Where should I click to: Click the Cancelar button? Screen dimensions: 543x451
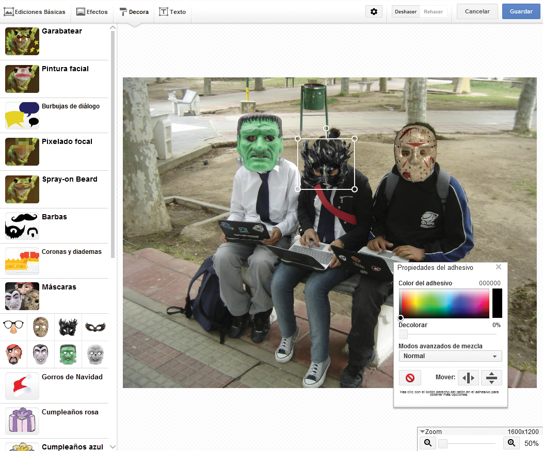(477, 11)
